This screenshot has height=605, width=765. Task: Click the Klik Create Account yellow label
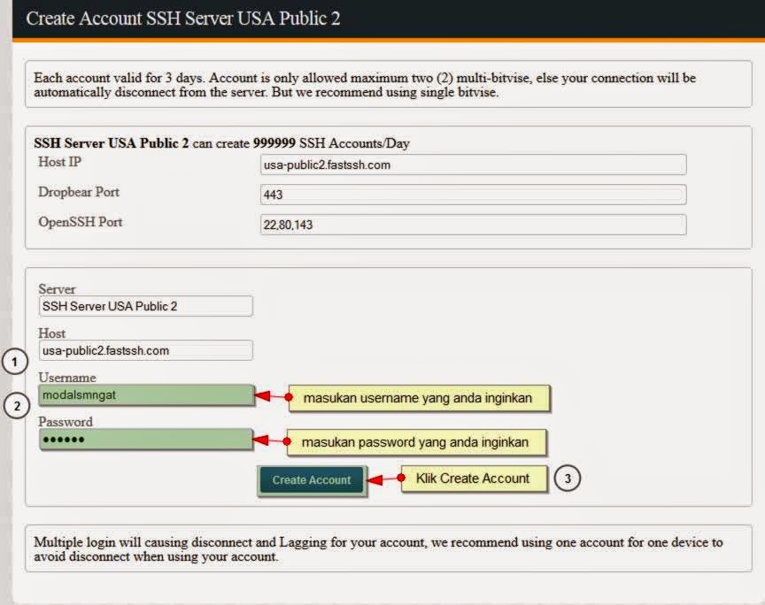[x=474, y=479]
